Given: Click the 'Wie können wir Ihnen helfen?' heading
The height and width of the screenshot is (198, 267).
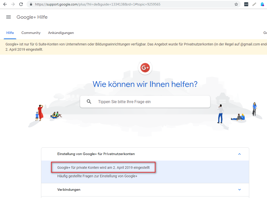Looking at the screenshot, I should point(145,84).
